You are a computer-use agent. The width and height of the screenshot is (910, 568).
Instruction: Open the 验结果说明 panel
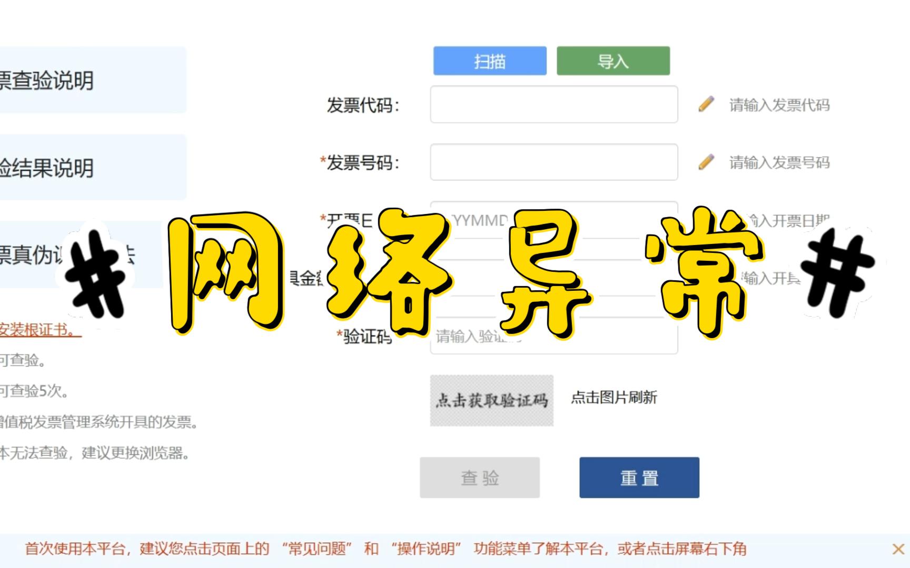[x=93, y=167]
